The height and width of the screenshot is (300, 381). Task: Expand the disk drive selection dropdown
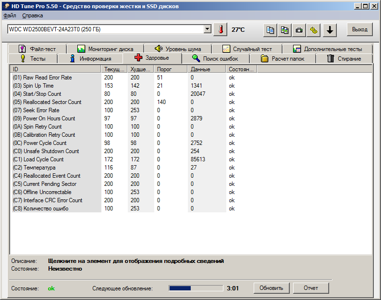(207, 29)
